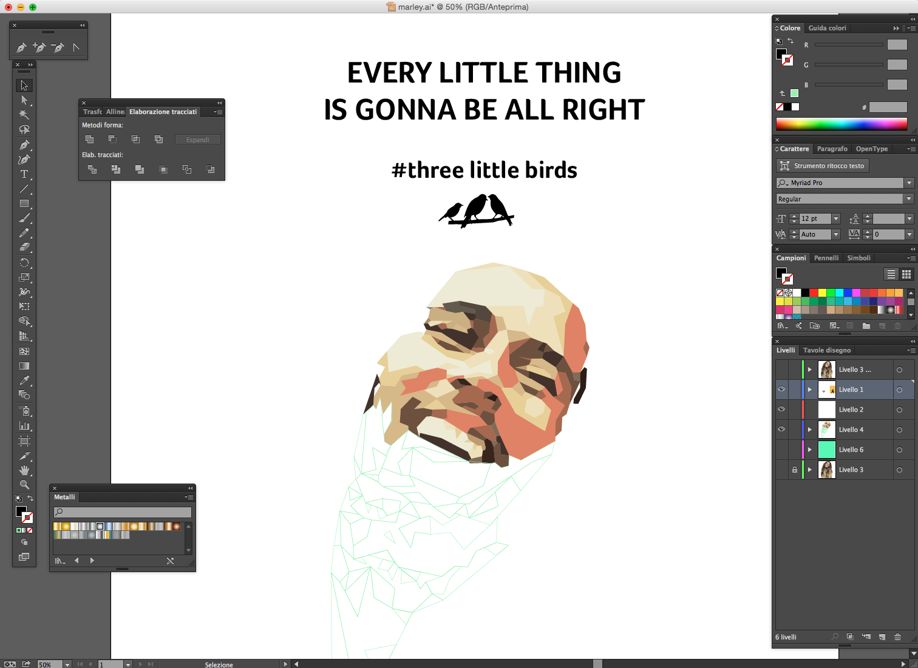The image size is (918, 668).
Task: Open swatch libraries menu in Campioni panel
Action: (783, 326)
